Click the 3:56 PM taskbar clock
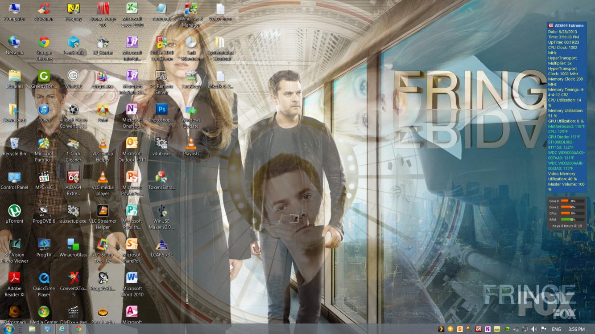The image size is (595, 334). [577, 329]
